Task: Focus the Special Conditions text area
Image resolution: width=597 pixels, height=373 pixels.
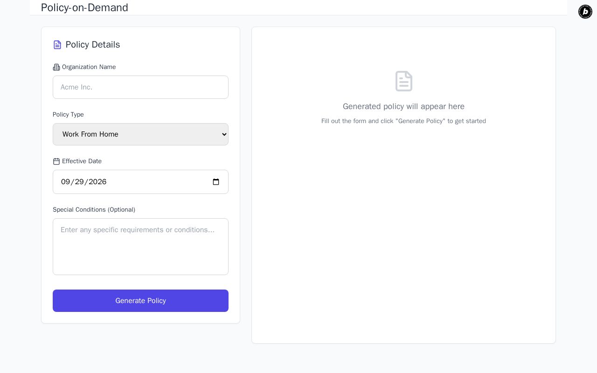Action: (140, 247)
